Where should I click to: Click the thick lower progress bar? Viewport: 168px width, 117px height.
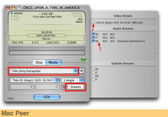pyautogui.click(x=47, y=53)
